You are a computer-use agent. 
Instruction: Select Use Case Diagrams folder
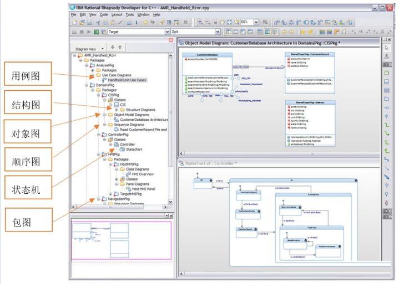(x=117, y=75)
